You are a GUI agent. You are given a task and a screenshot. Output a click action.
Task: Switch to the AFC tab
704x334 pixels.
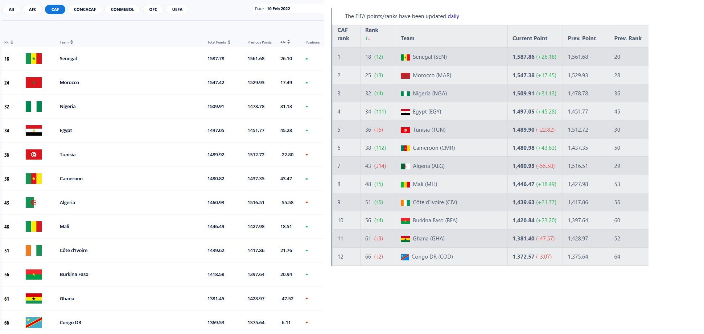click(33, 9)
